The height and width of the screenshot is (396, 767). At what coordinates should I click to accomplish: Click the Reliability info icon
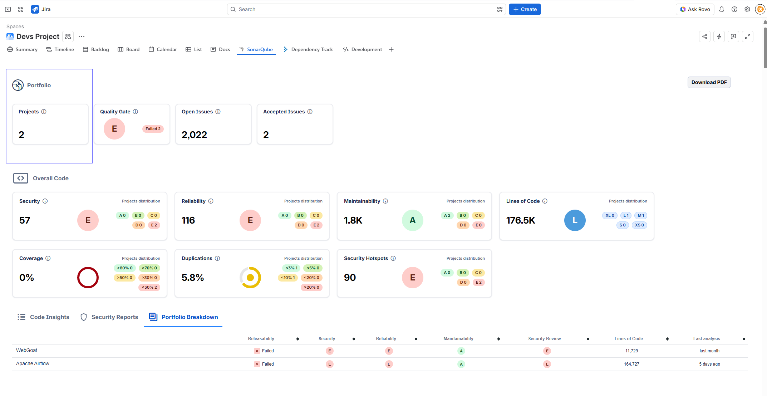coord(211,201)
